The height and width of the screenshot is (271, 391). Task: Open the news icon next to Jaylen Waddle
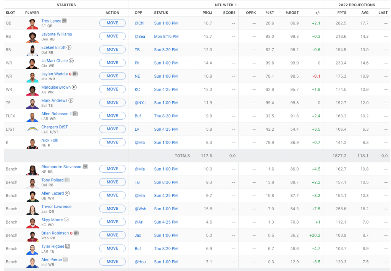[75, 74]
